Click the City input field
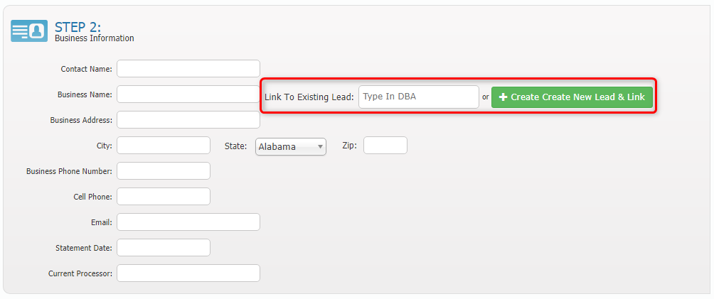This screenshot has width=714, height=299. [x=164, y=146]
